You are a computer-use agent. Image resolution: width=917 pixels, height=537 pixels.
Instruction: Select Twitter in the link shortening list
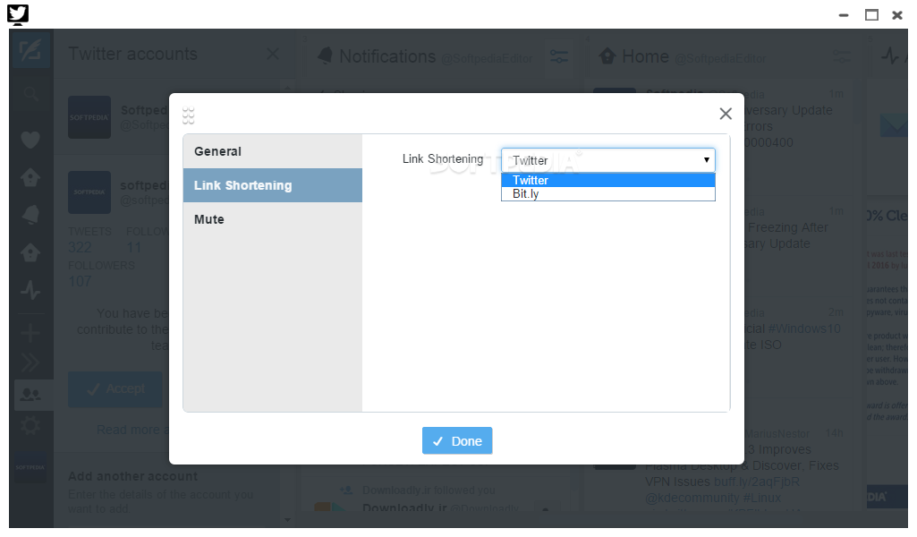tap(607, 180)
